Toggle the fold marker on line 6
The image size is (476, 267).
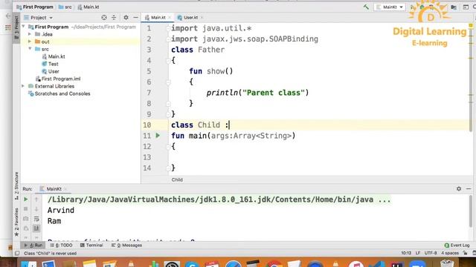click(x=168, y=82)
